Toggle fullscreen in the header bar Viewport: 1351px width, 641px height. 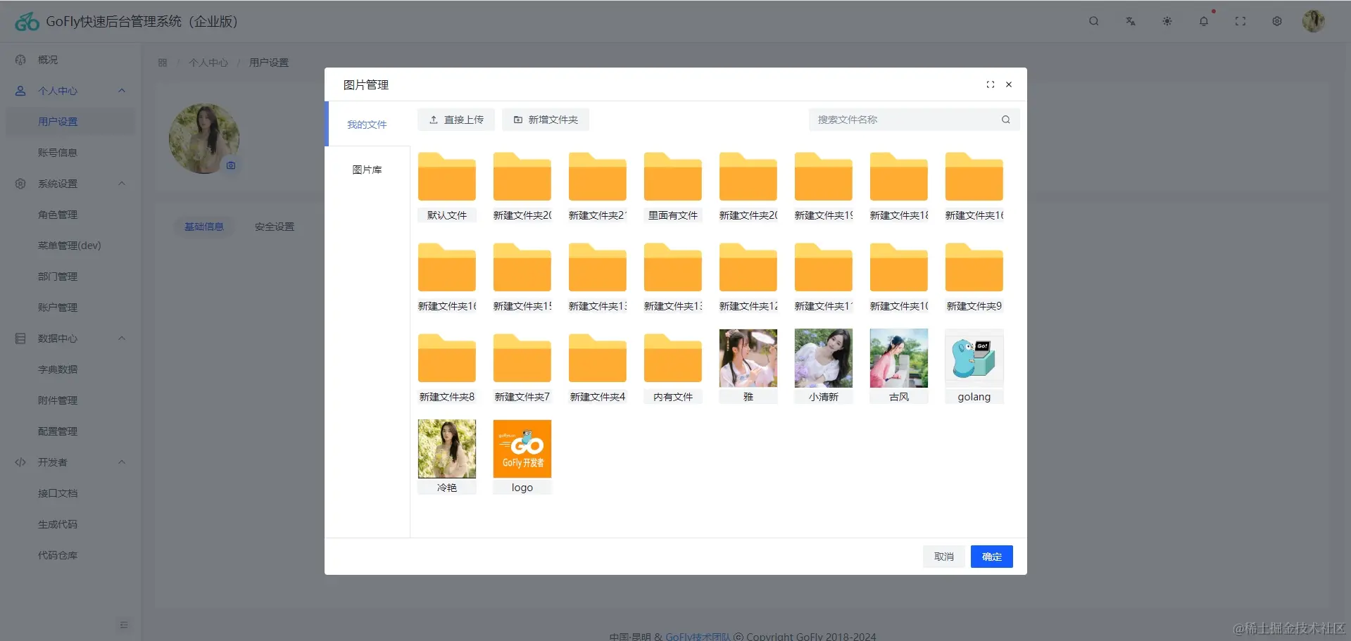[x=1240, y=21]
